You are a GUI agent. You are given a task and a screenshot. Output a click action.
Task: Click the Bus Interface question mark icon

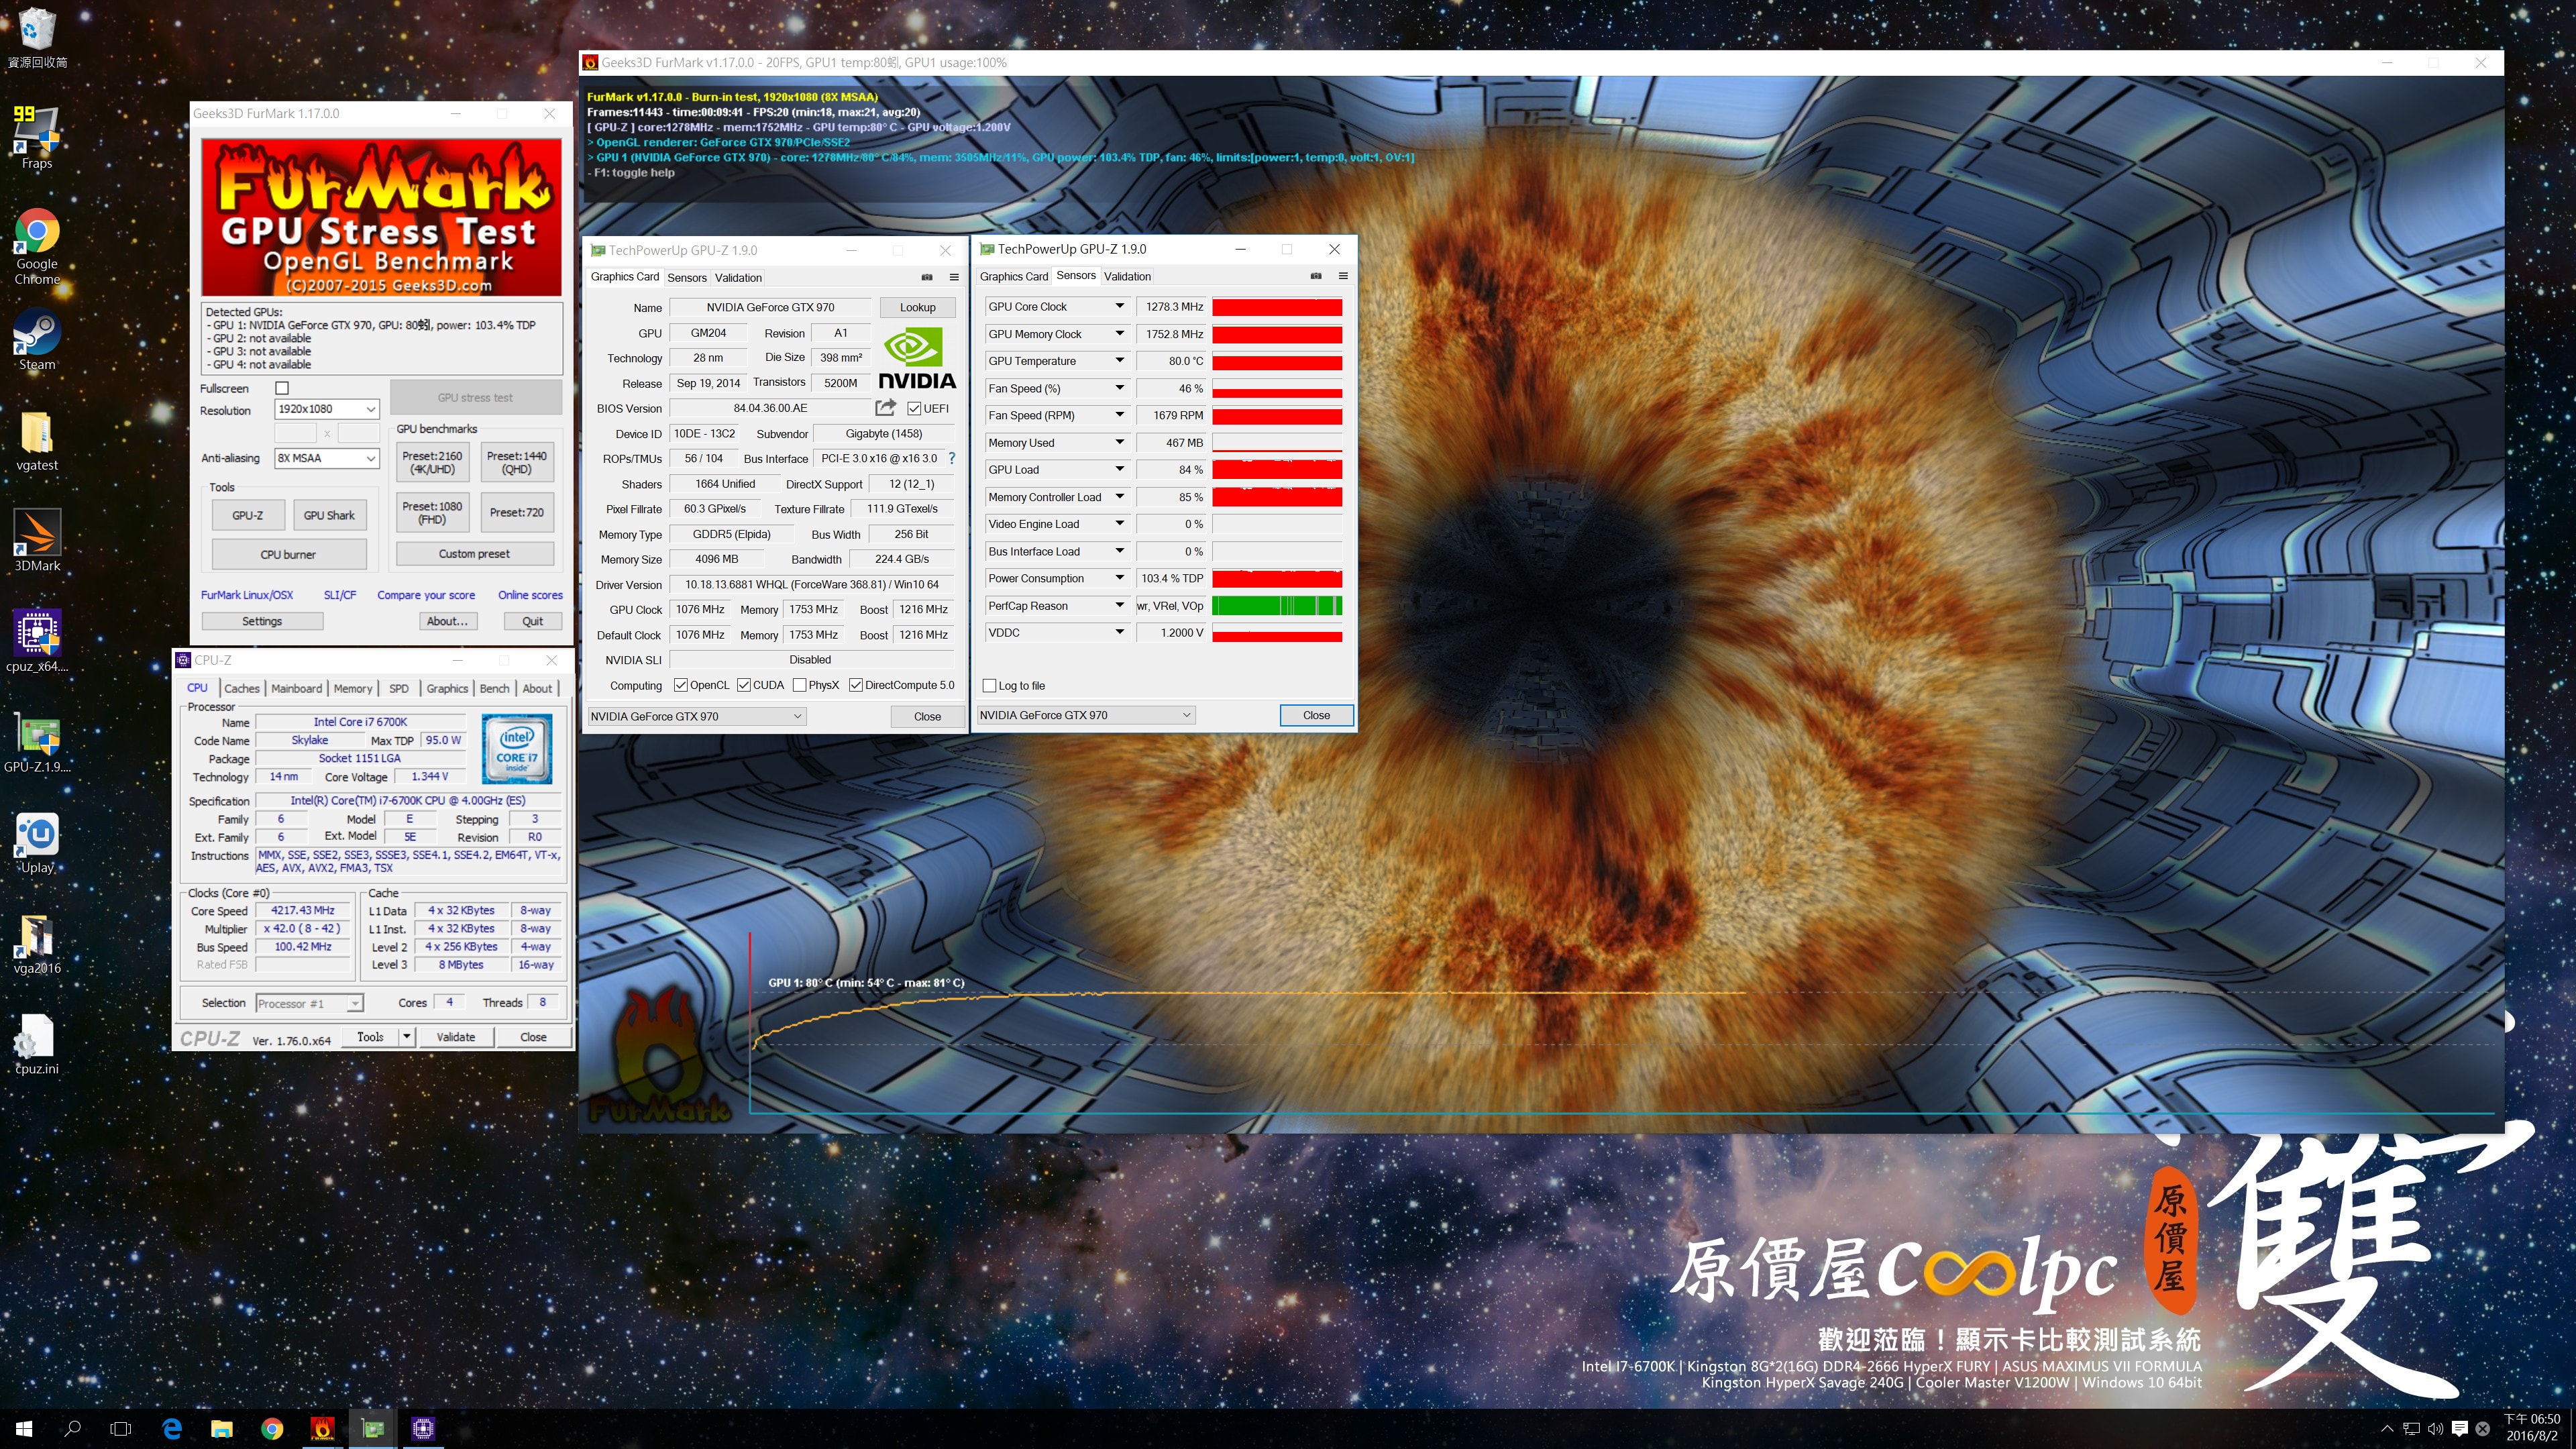951,458
